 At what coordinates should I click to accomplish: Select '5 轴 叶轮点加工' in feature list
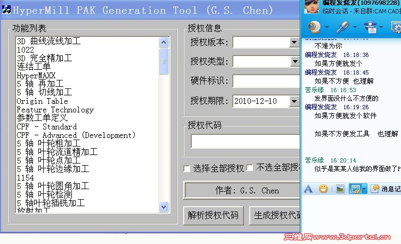point(49,160)
